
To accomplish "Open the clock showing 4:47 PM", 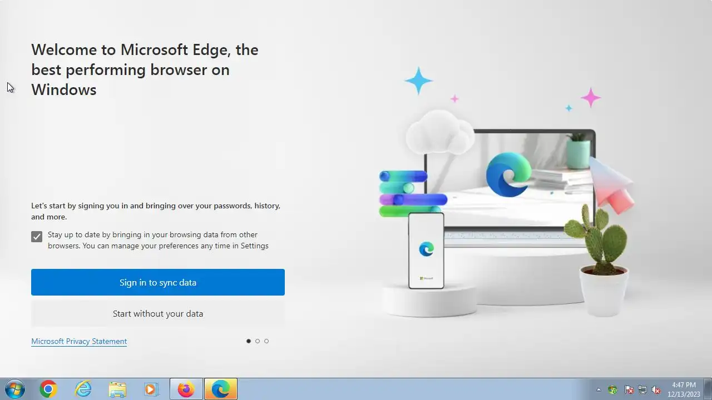I will [x=684, y=389].
